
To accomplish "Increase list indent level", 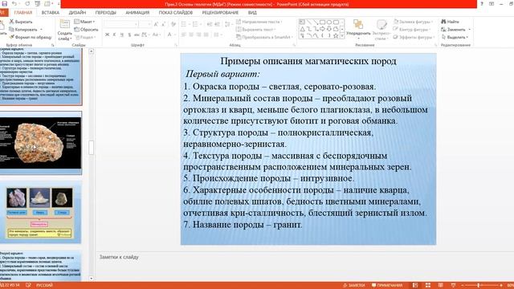I will click(x=217, y=24).
